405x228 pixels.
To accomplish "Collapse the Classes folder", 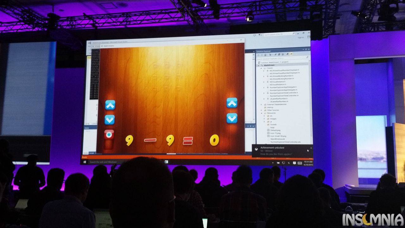I will tap(261, 68).
